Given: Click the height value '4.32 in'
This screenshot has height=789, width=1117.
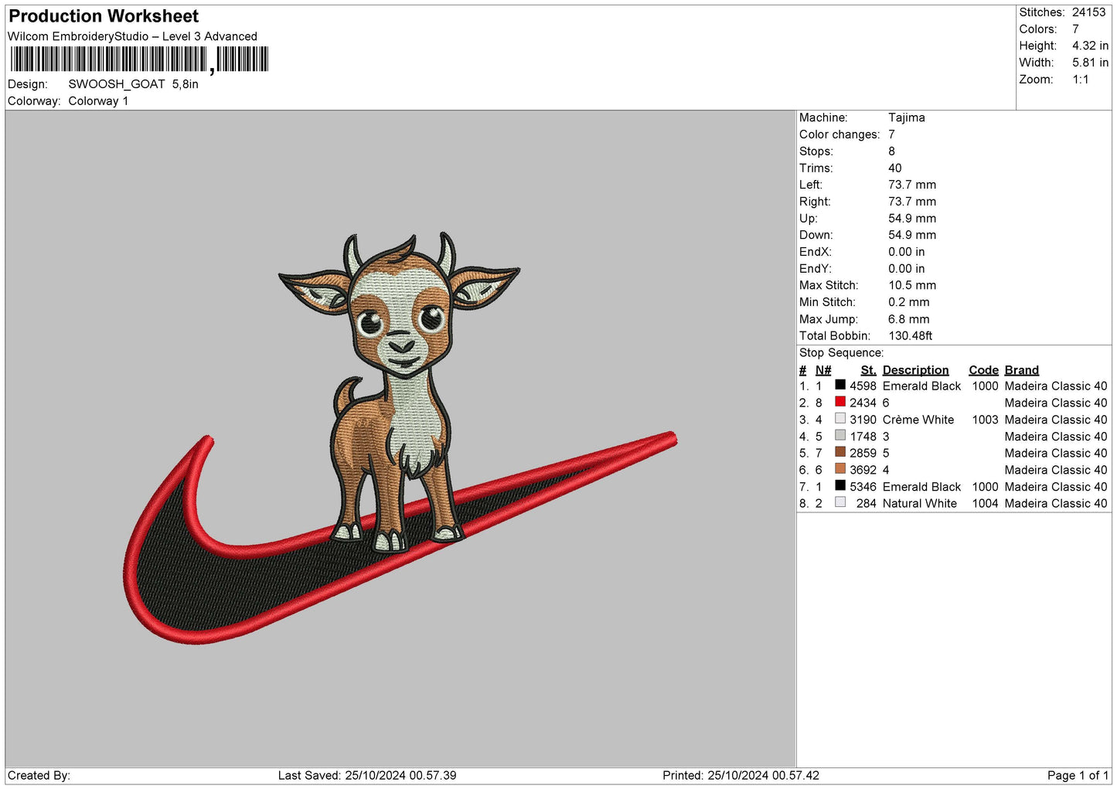Looking at the screenshot, I should tap(1090, 46).
